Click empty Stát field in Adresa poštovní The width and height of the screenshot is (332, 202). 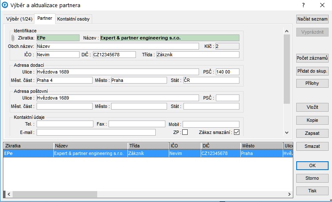(x=211, y=106)
